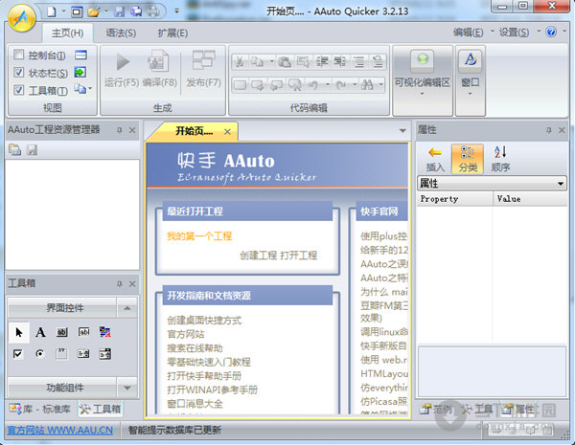Expand the 功能组件 section arrow
Image resolution: width=575 pixels, height=445 pixels.
coord(126,388)
